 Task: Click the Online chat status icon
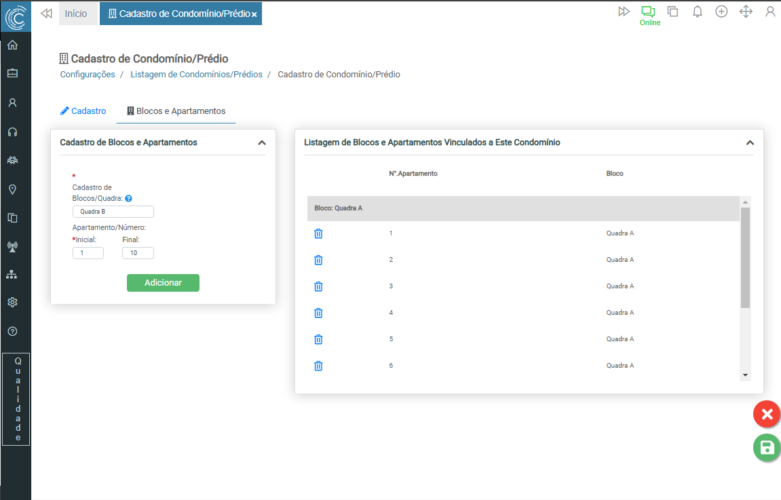[x=649, y=12]
